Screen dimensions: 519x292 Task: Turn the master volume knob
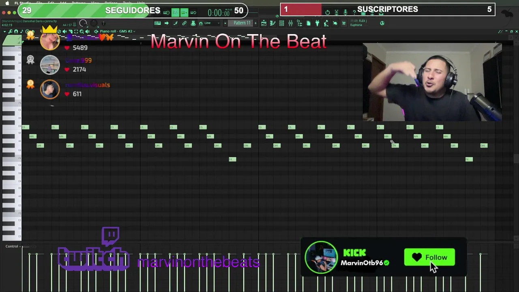[83, 23]
